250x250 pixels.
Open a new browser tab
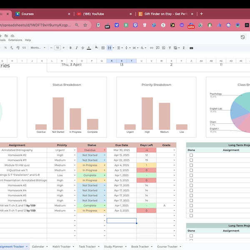[x=201, y=14]
